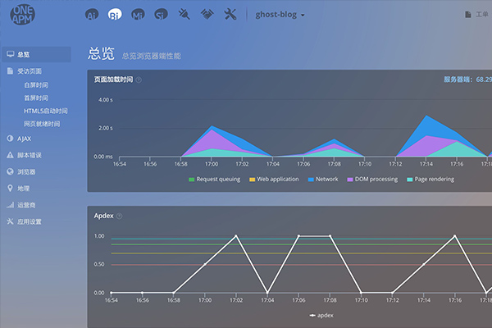
Task: Open the Ai product icon
Action: click(x=92, y=15)
